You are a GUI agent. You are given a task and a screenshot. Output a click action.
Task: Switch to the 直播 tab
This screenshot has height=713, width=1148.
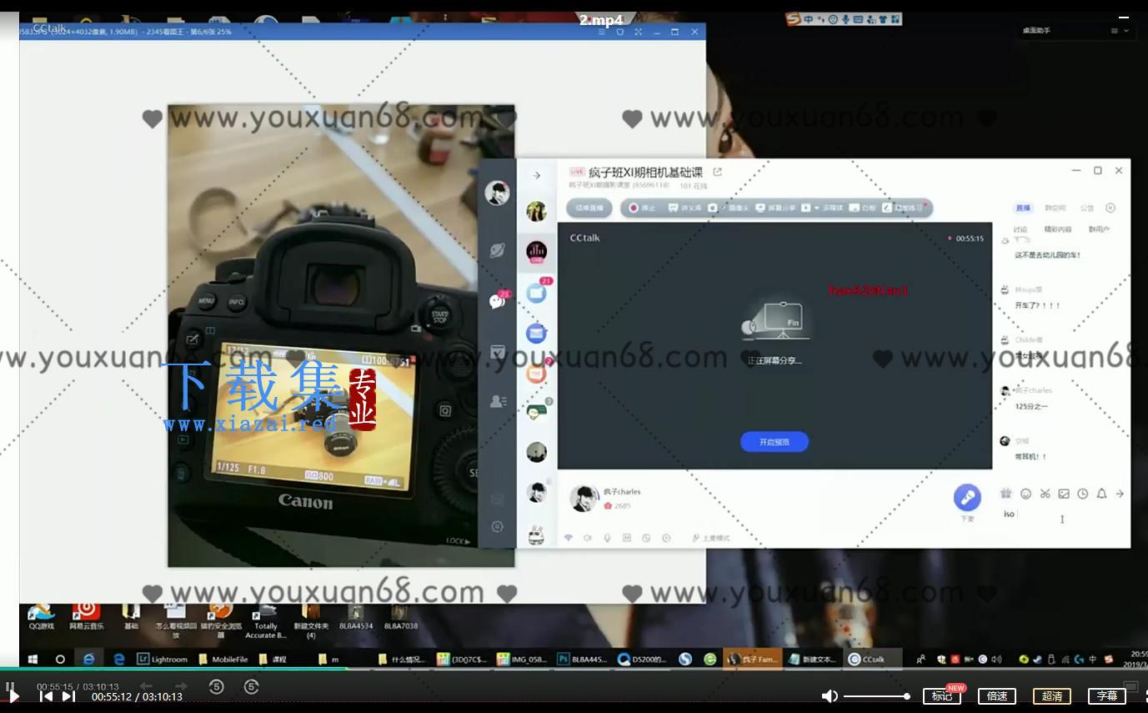tap(1023, 208)
